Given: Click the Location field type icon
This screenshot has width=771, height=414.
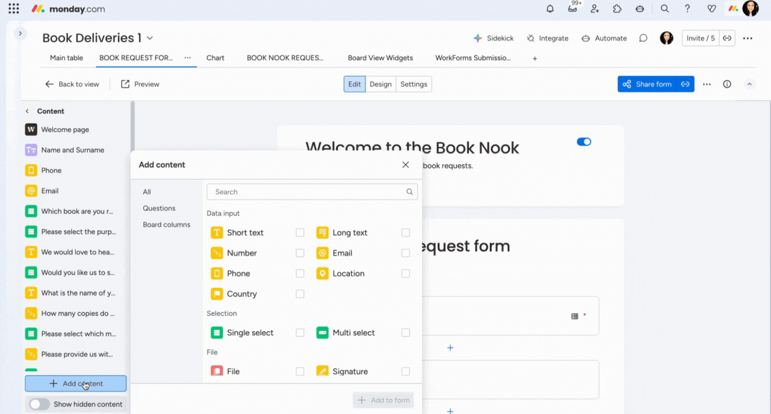Looking at the screenshot, I should tap(322, 274).
